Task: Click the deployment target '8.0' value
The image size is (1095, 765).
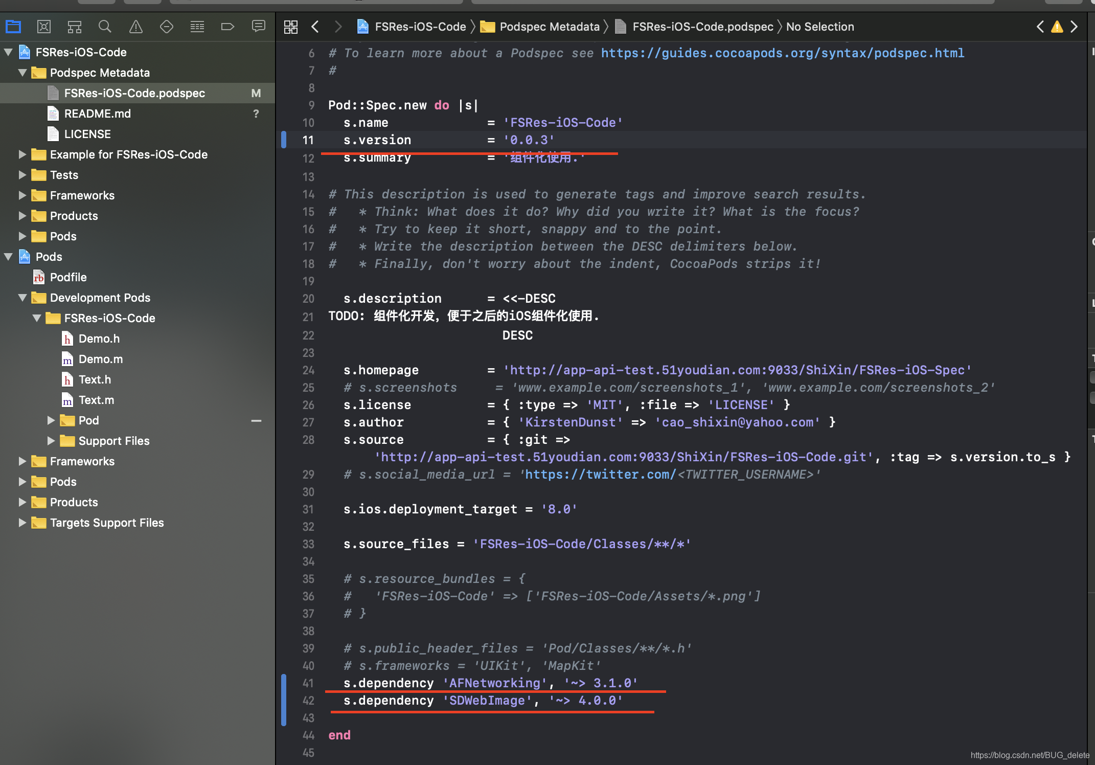Action: click(559, 509)
